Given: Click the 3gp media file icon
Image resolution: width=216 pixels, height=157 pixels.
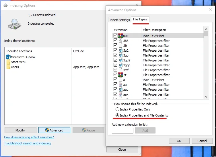Looking at the screenshot, I should coord(120,55).
